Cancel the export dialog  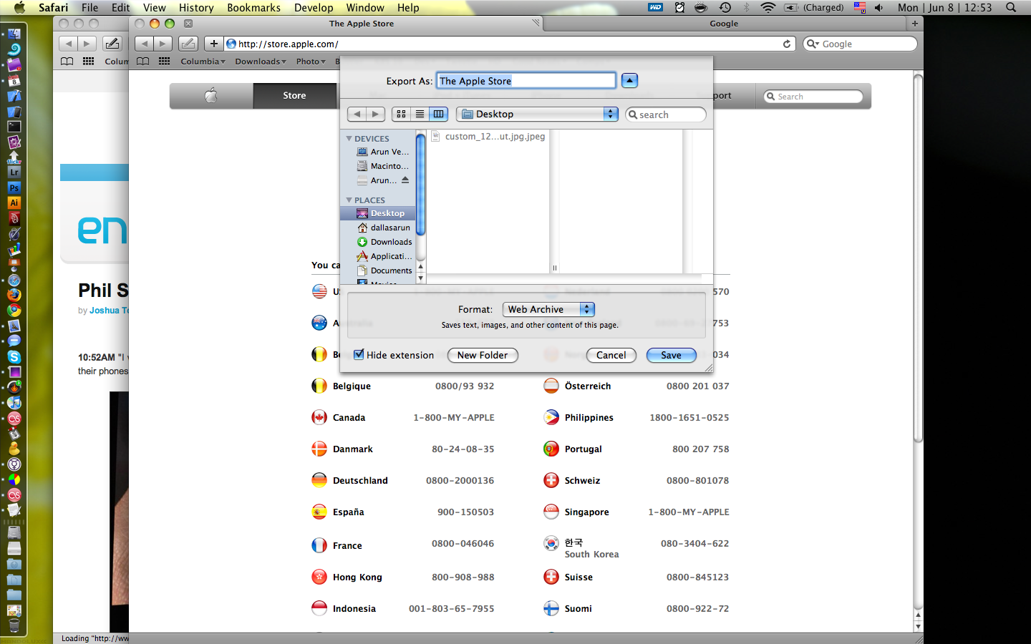pos(611,355)
